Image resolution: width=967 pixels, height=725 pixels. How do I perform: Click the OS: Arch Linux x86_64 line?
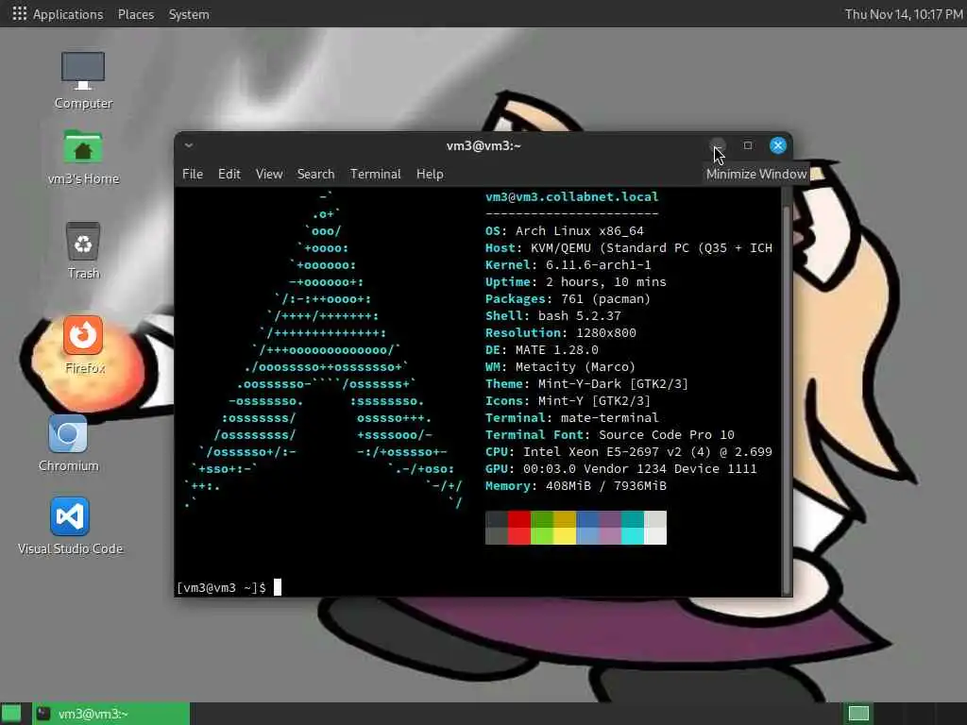(565, 230)
